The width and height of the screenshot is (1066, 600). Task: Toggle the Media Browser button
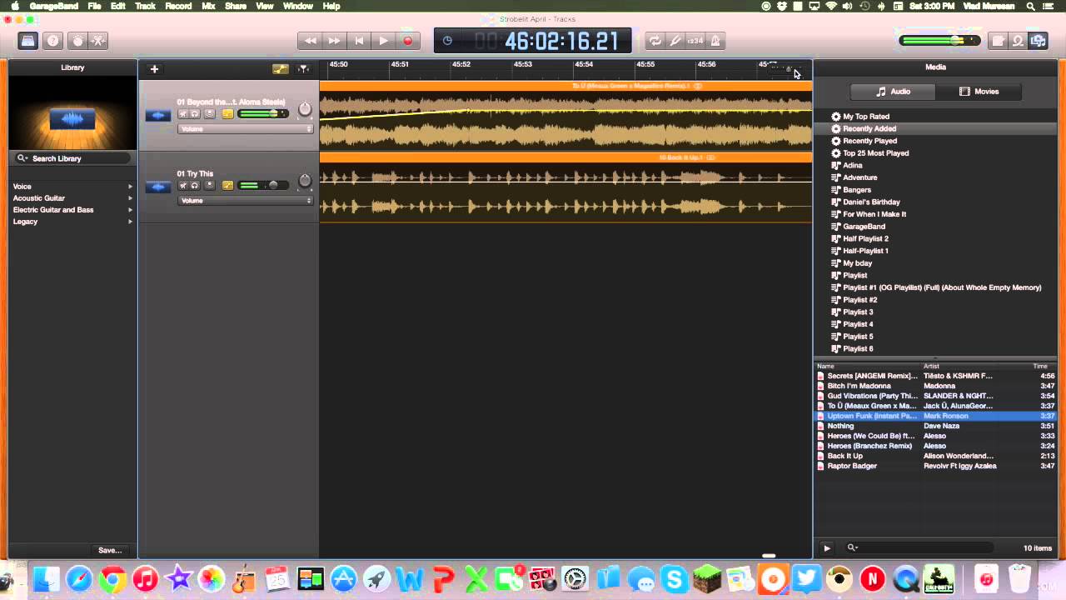[1039, 41]
